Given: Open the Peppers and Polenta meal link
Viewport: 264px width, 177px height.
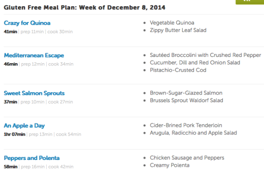Looking at the screenshot, I should 31,158.
